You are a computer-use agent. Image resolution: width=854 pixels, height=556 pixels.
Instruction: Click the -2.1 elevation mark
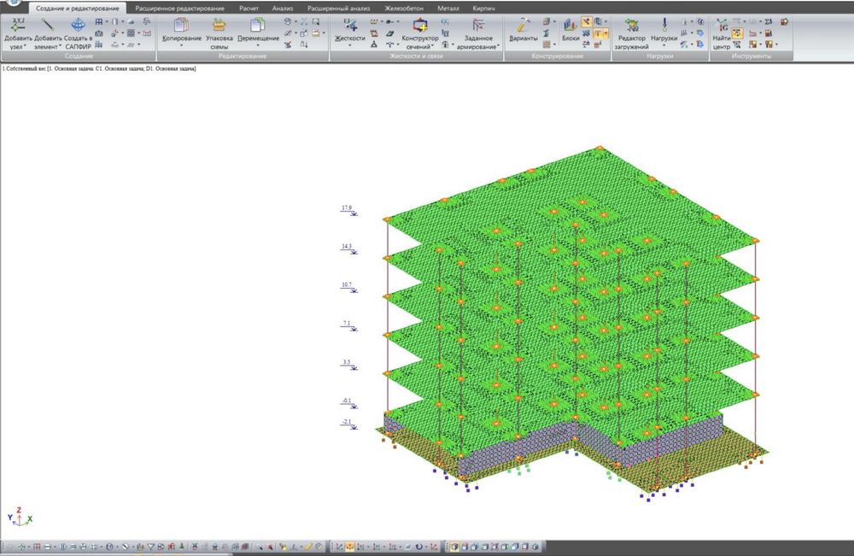point(348,423)
